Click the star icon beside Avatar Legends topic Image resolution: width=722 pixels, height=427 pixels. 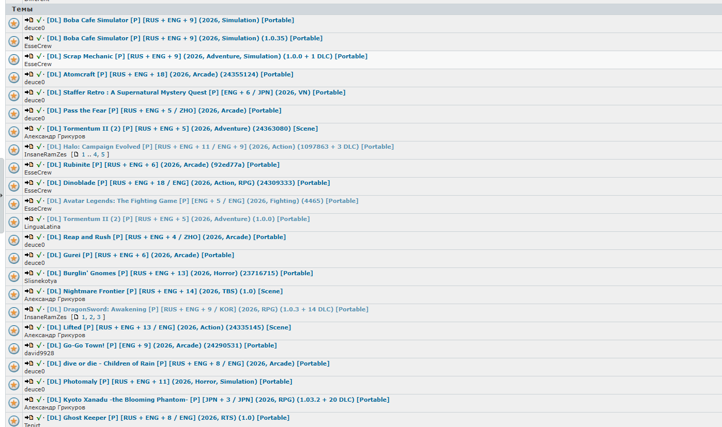pyautogui.click(x=14, y=204)
